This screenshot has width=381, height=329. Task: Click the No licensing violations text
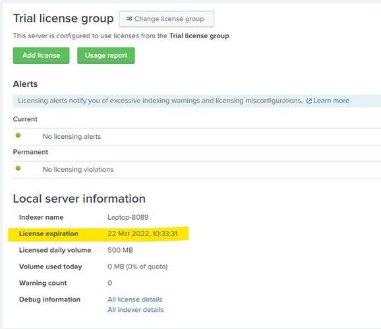78,169
